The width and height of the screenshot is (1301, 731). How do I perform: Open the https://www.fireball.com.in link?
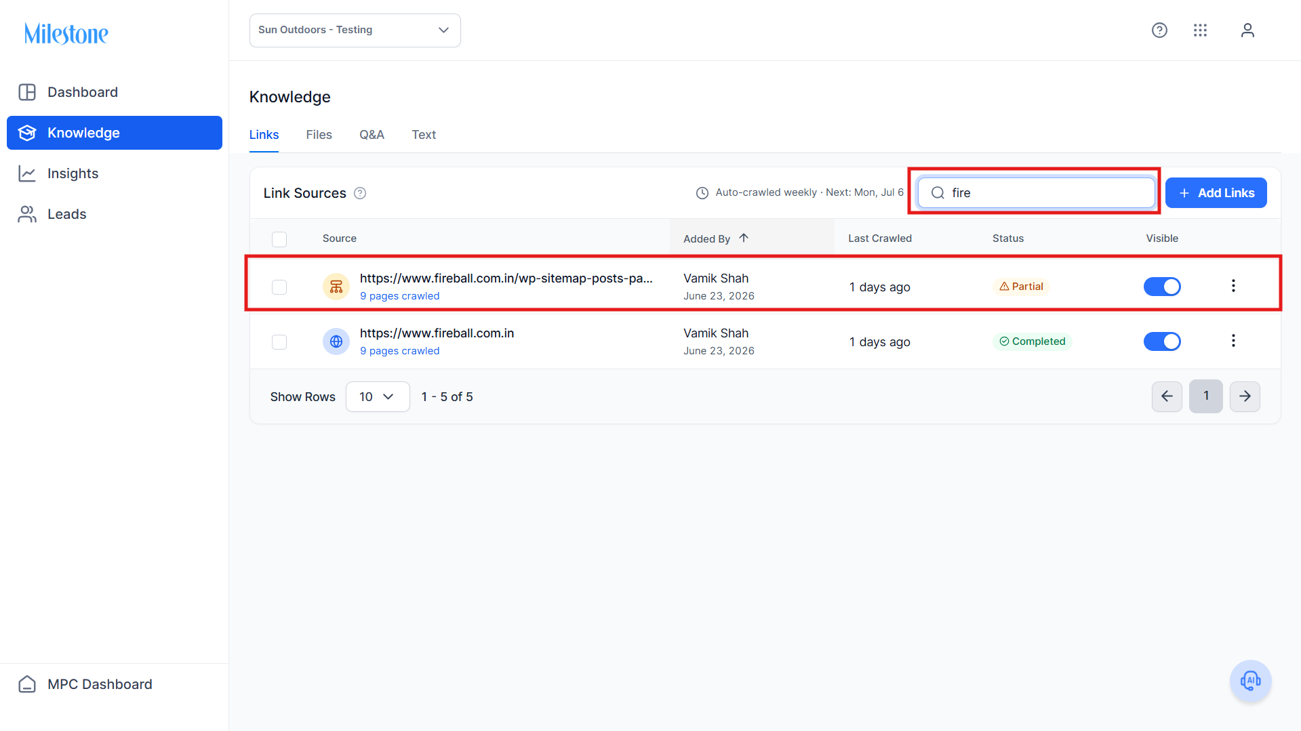pyautogui.click(x=437, y=333)
